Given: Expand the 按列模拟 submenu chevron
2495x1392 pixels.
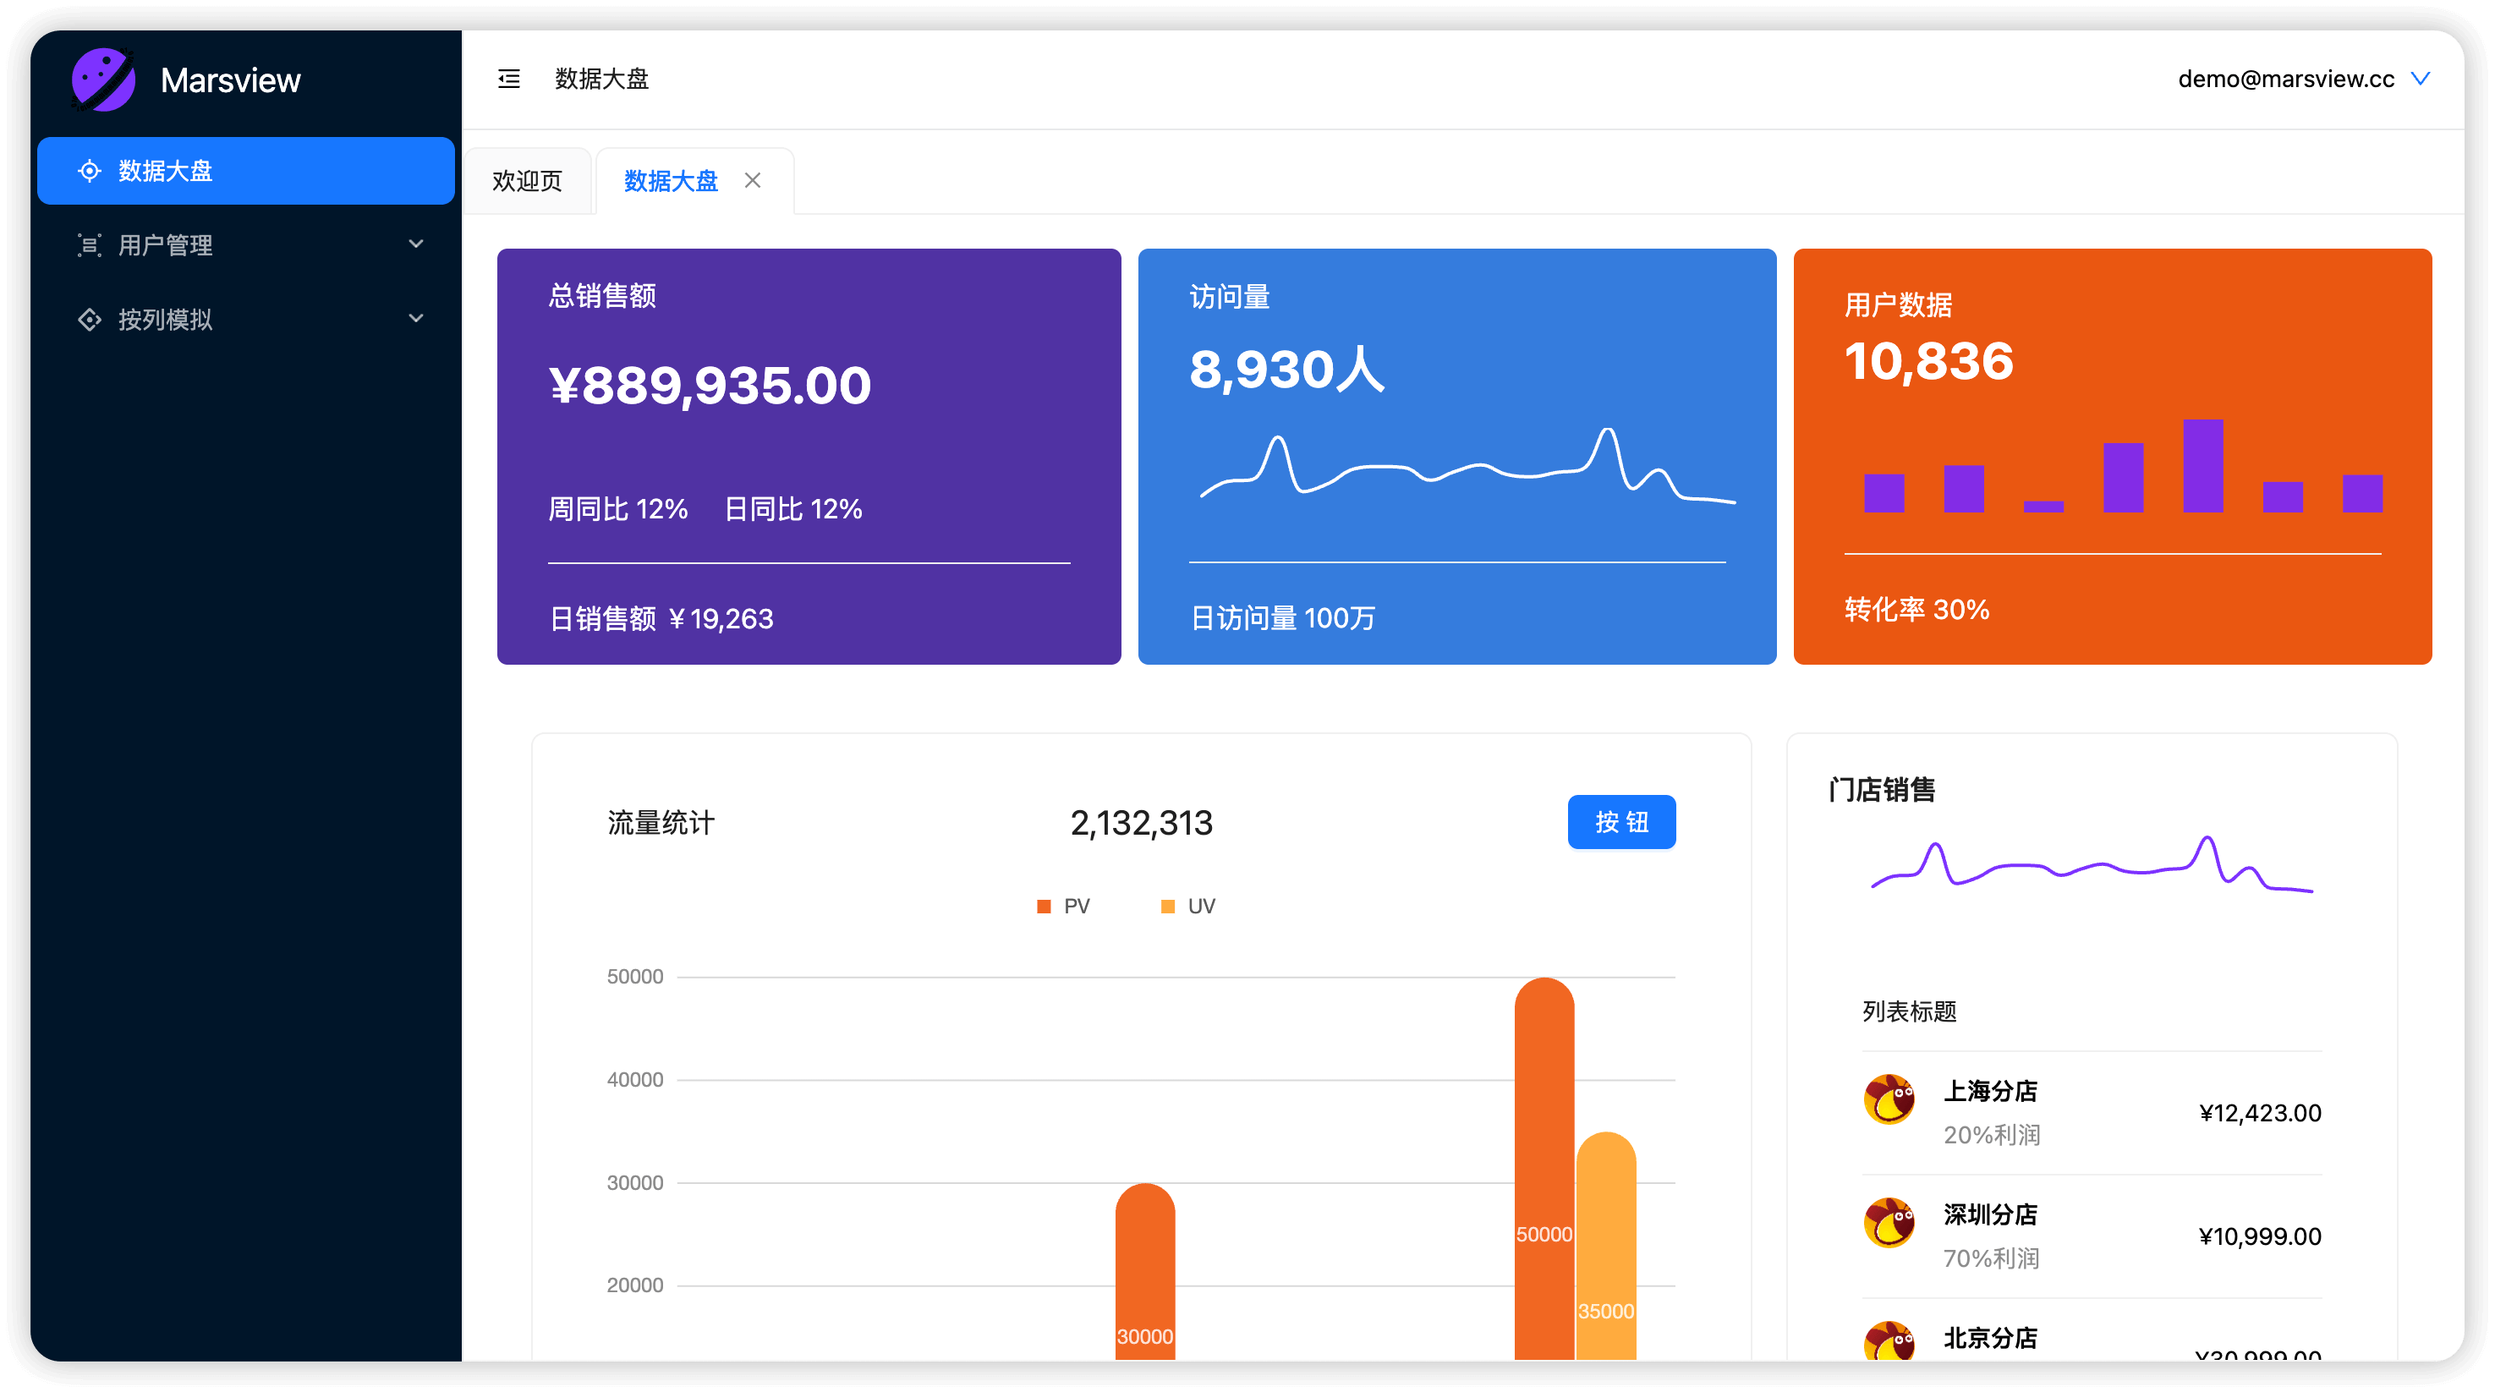Looking at the screenshot, I should click(x=416, y=319).
